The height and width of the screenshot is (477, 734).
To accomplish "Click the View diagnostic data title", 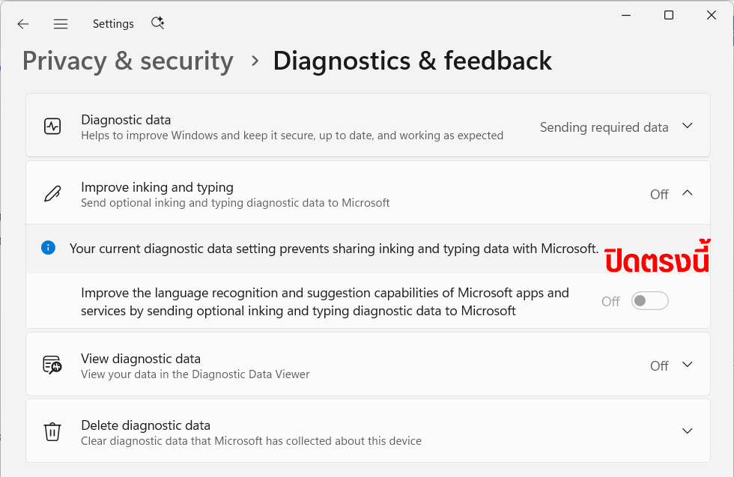I will pyautogui.click(x=141, y=359).
